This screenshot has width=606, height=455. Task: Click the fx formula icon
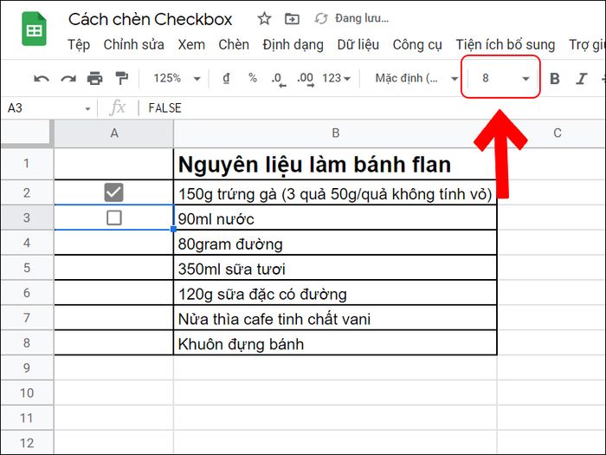click(117, 107)
